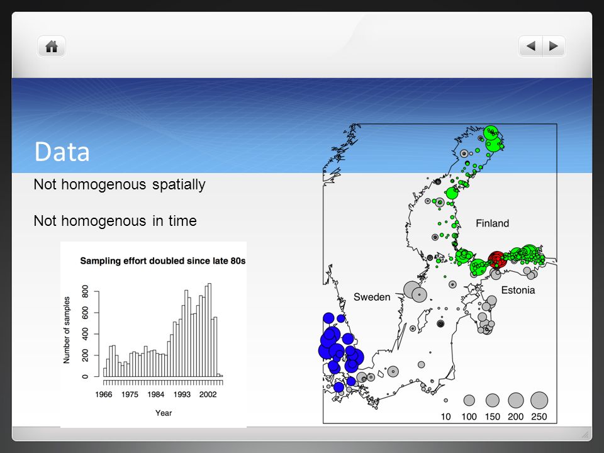
Task: Click the 'Number of samples' axis label
Action: coord(66,330)
